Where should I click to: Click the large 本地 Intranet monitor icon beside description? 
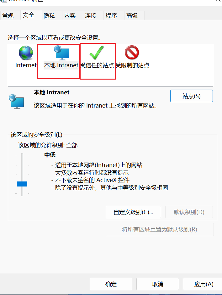pos(16,102)
